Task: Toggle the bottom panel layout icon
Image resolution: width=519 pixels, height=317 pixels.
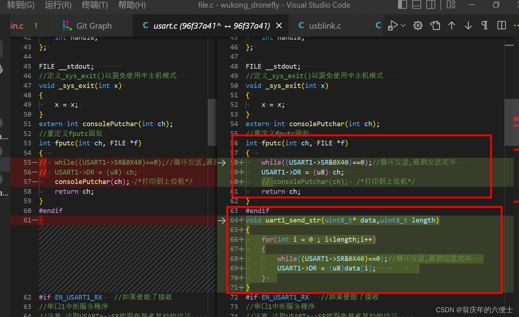Action: 417,5
